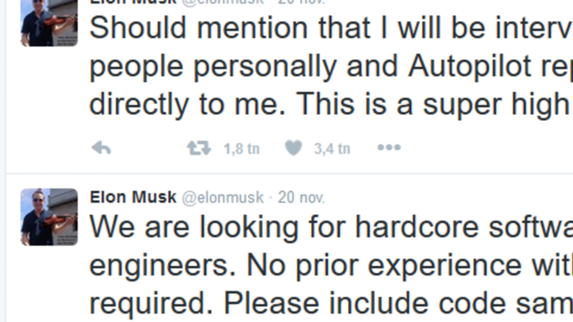Click the cut-off date on the top tweet
Viewport: 573px width, 322px height.
coord(301,2)
